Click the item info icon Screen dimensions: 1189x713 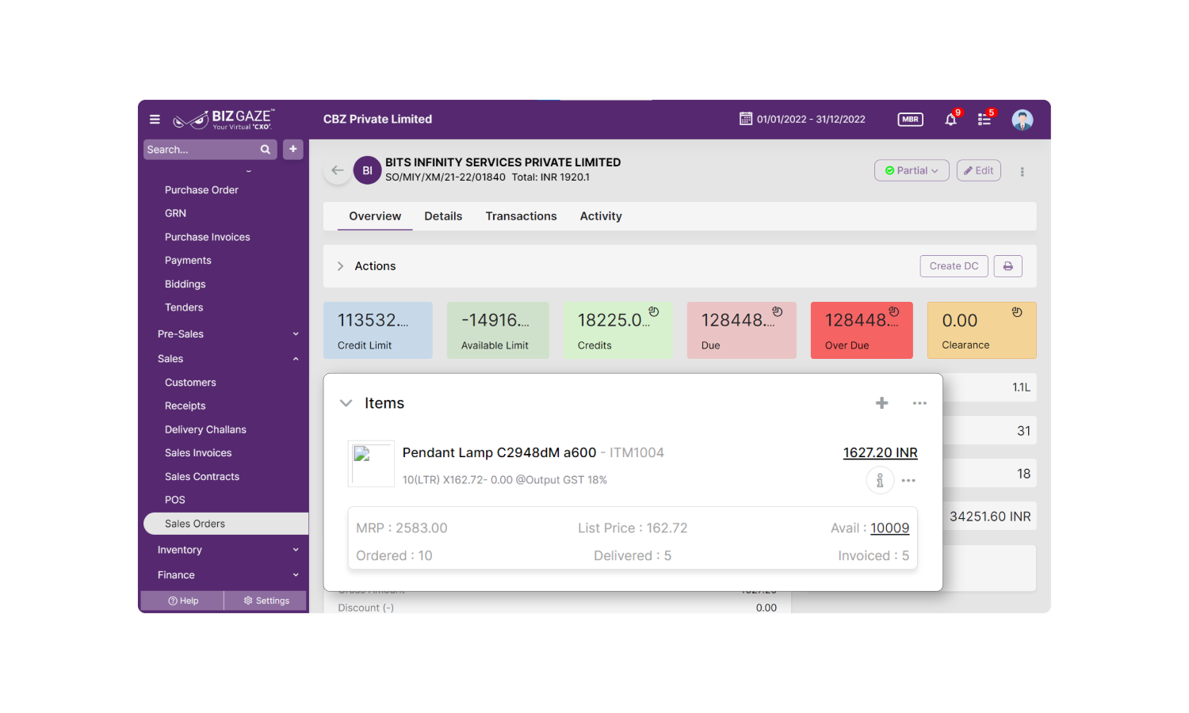(880, 480)
